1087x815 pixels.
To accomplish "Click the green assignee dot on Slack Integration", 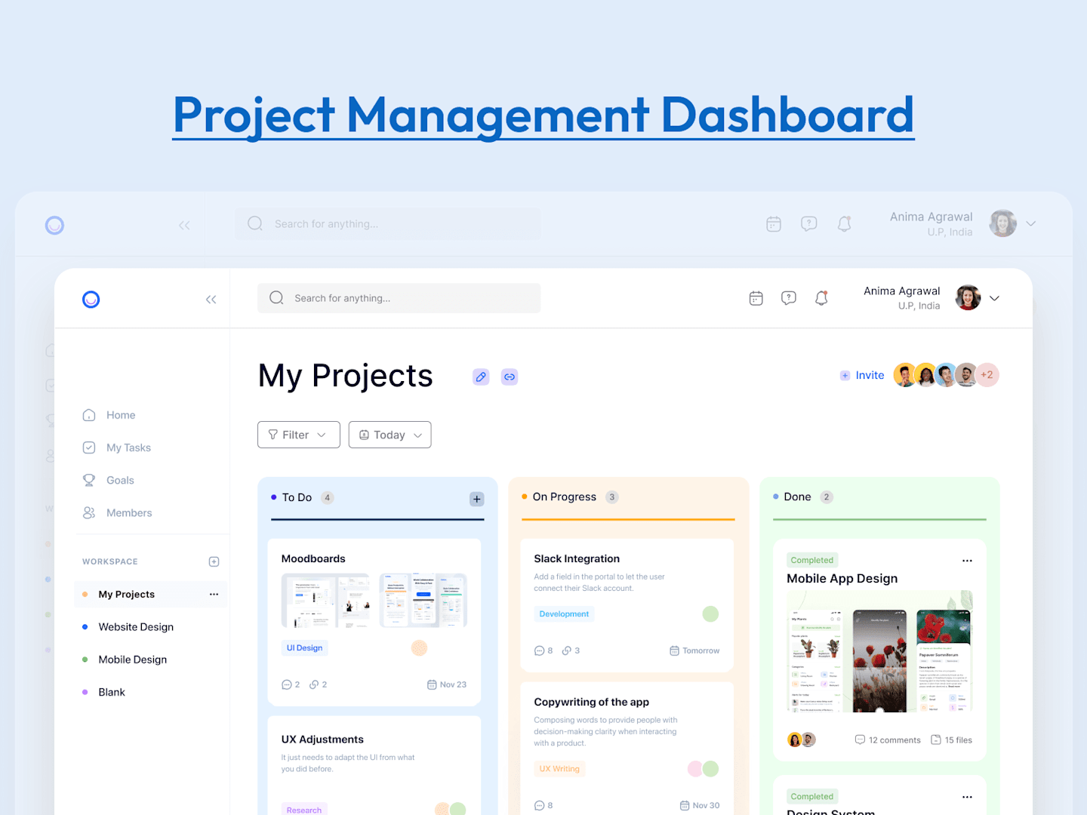I will [710, 614].
